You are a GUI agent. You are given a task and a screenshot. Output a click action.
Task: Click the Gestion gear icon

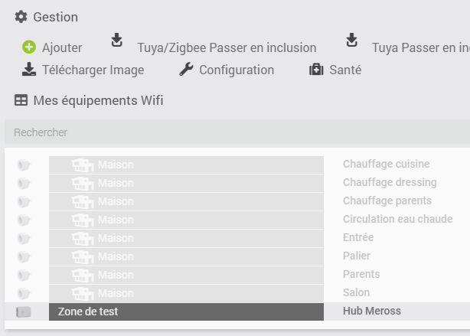[21, 17]
